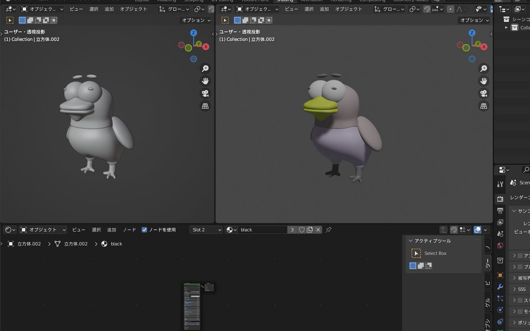This screenshot has height=331, width=530.
Task: Open the Modifier properties wrench icon
Action: point(500,287)
